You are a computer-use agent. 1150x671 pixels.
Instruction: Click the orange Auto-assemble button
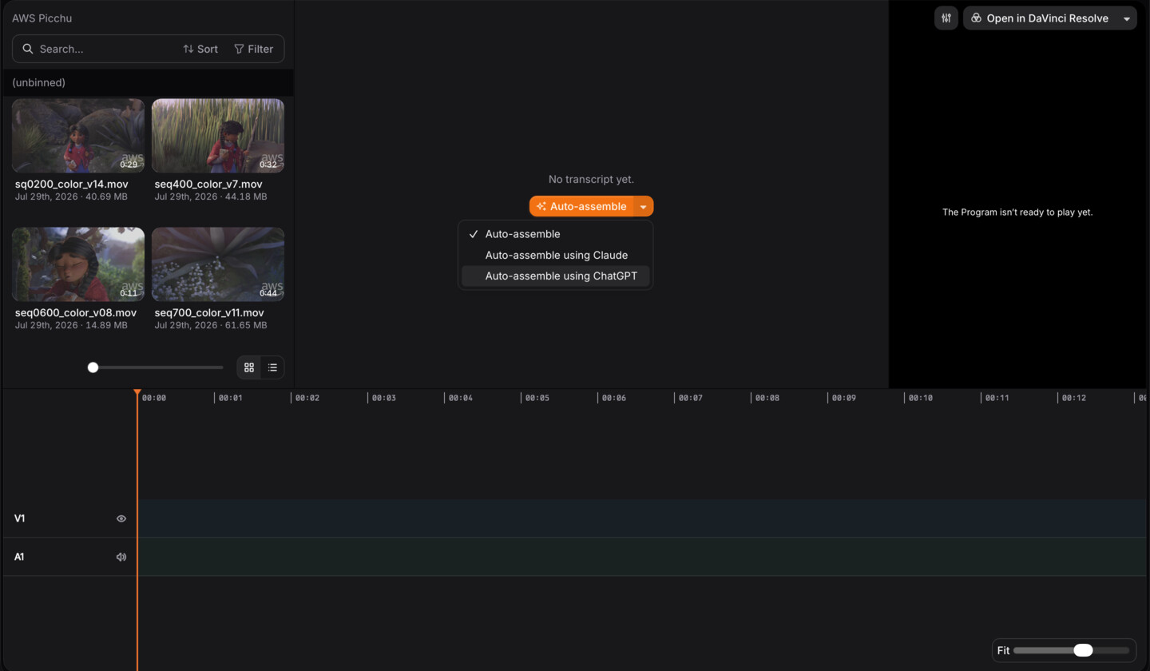(x=581, y=206)
